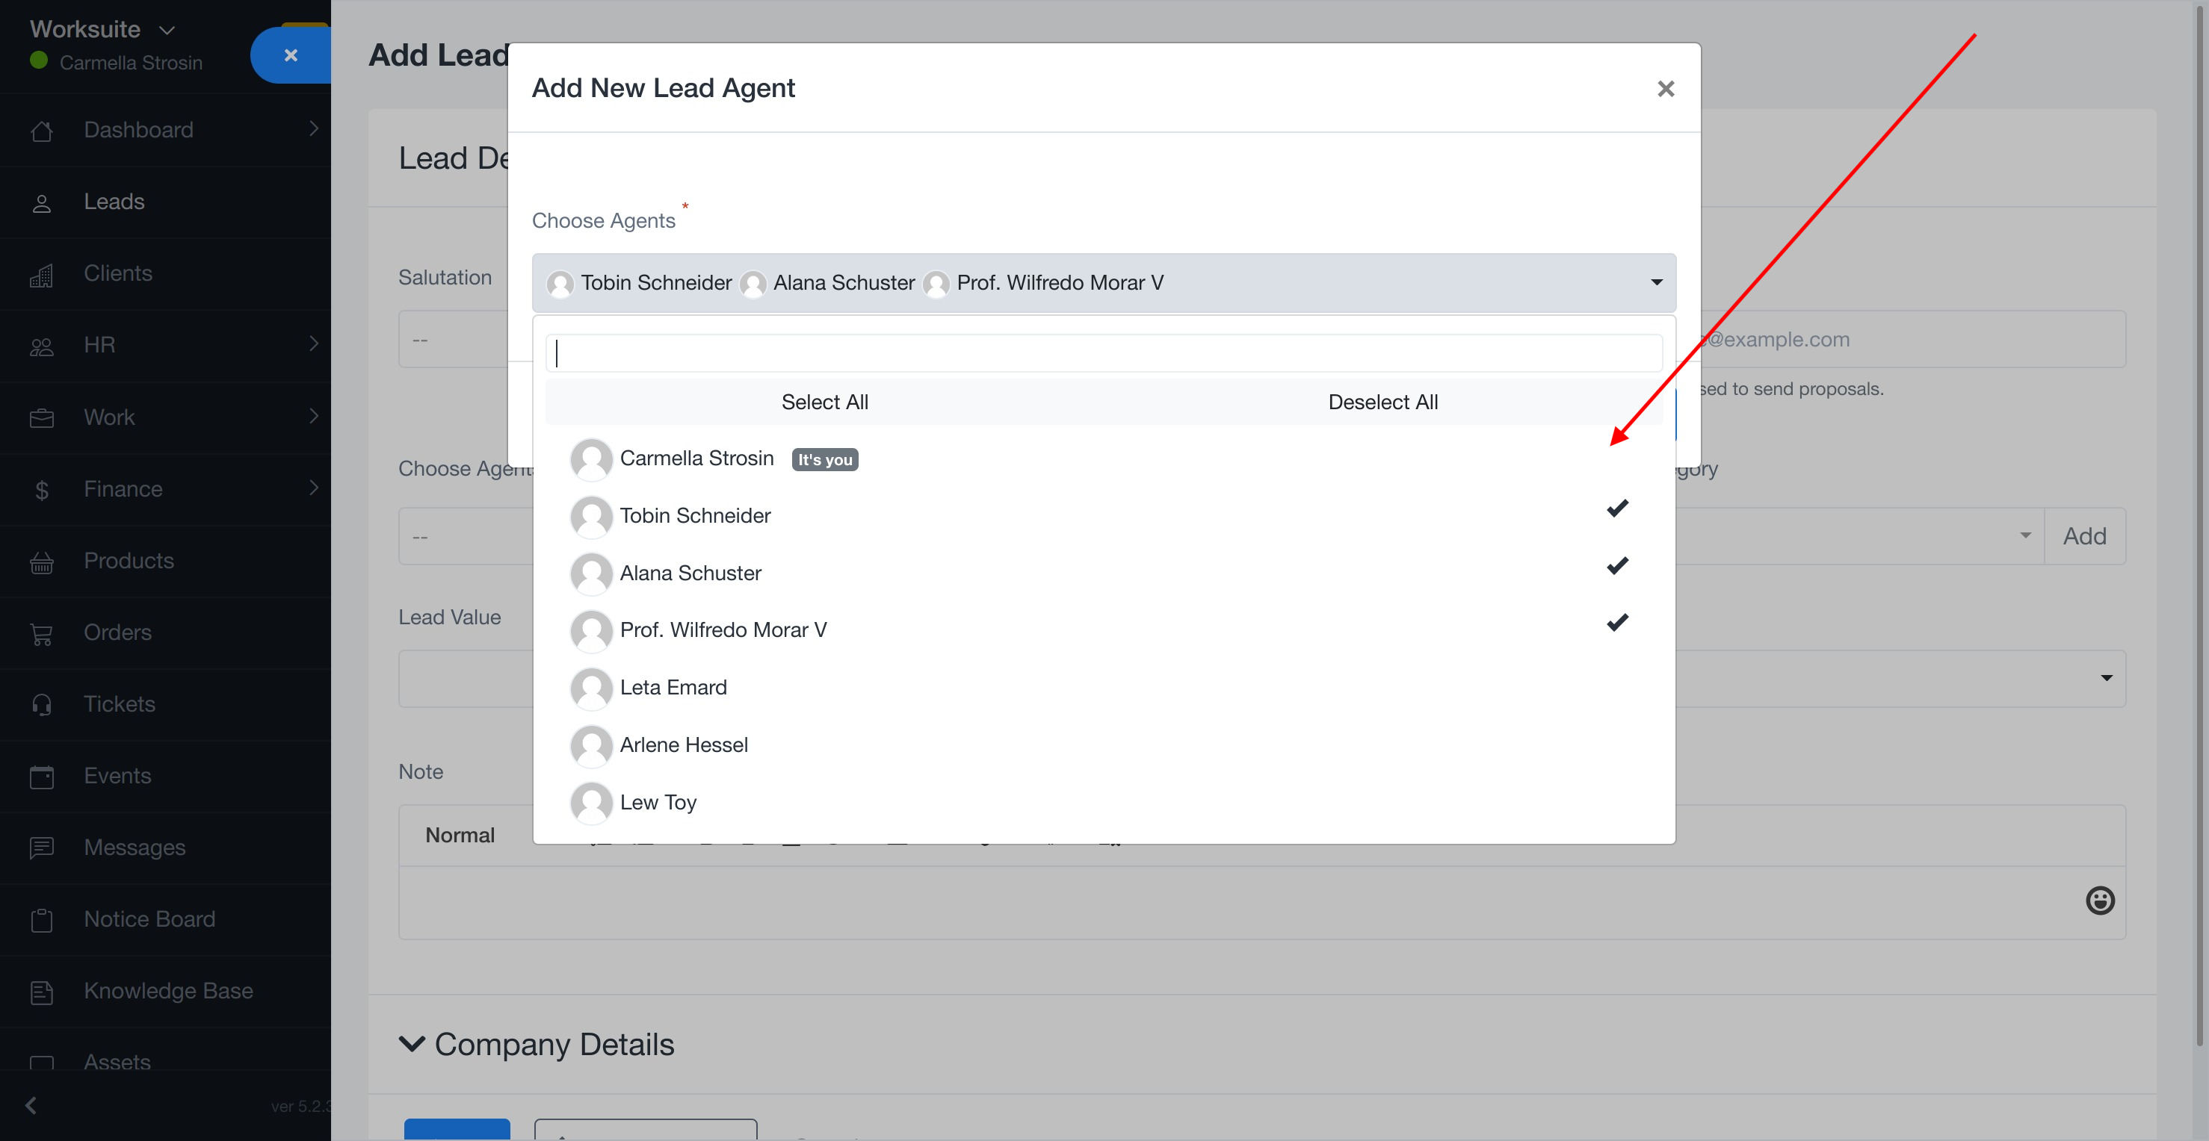The height and width of the screenshot is (1141, 2209).
Task: Click the Deselect All button
Action: (1382, 402)
